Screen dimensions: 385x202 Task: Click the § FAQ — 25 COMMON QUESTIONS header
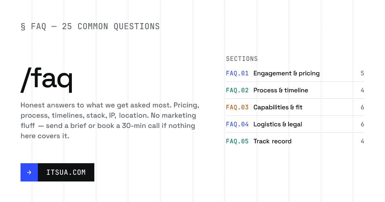[90, 27]
